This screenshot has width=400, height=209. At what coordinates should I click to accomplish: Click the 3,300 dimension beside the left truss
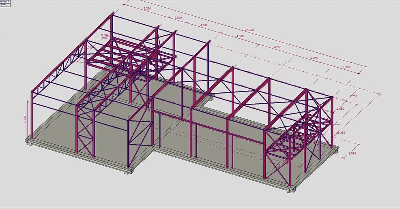[90, 47]
